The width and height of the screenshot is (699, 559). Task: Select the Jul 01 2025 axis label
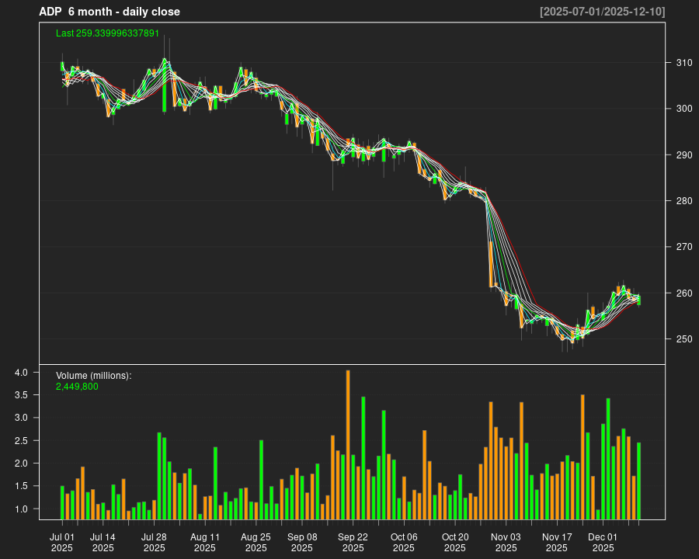point(63,541)
